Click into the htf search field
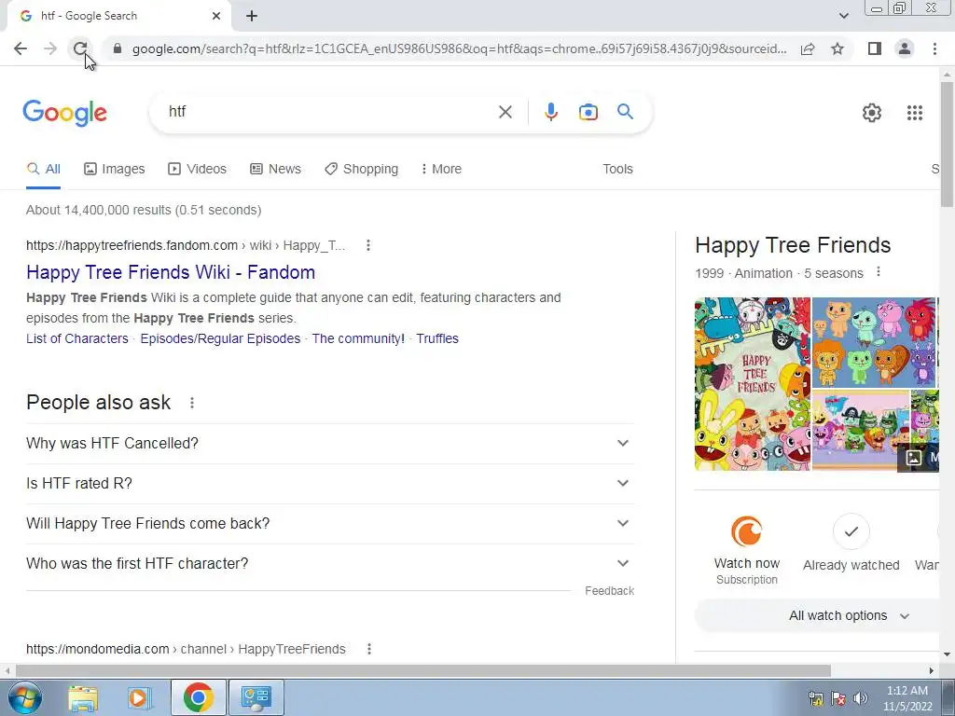Screen dimensions: 955x716 [329, 112]
